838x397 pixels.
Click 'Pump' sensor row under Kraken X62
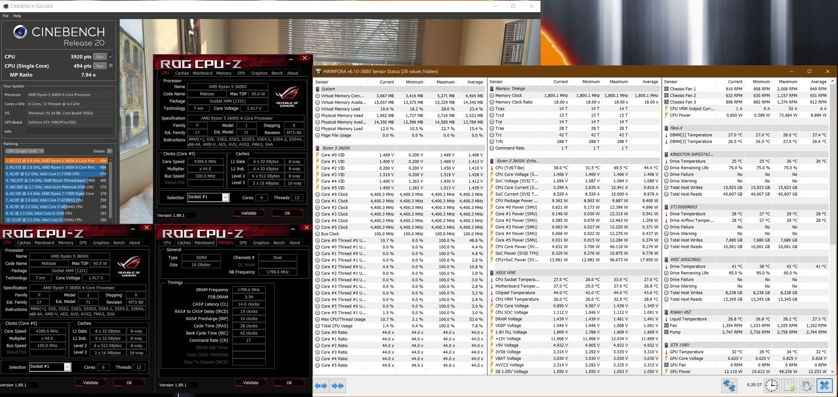[746, 332]
